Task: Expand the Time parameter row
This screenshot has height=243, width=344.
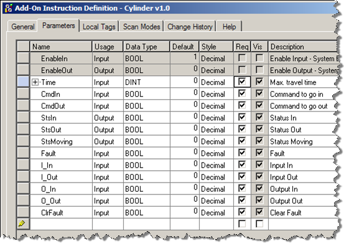Action: click(x=35, y=82)
